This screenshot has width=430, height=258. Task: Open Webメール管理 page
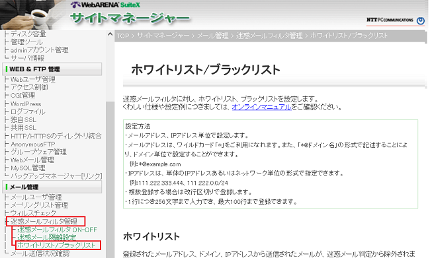click(x=32, y=160)
